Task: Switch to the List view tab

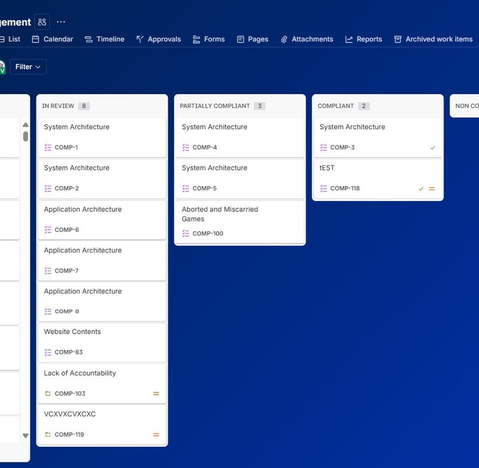Action: (x=10, y=39)
